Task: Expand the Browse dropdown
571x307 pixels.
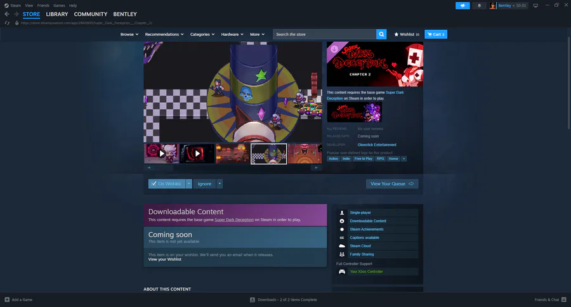Action: 129,34
